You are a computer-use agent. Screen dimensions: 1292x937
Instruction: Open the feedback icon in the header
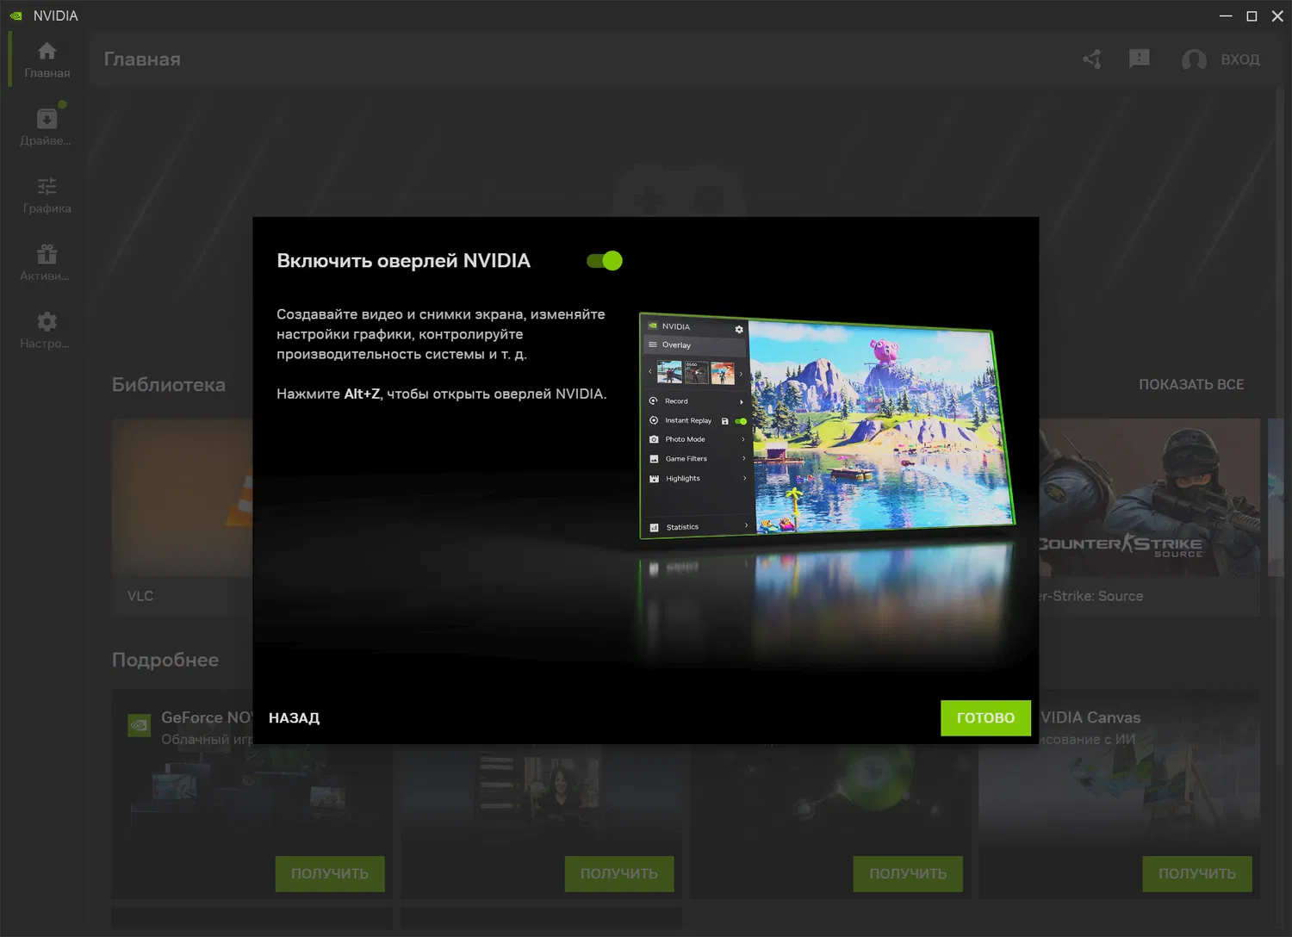(x=1140, y=59)
